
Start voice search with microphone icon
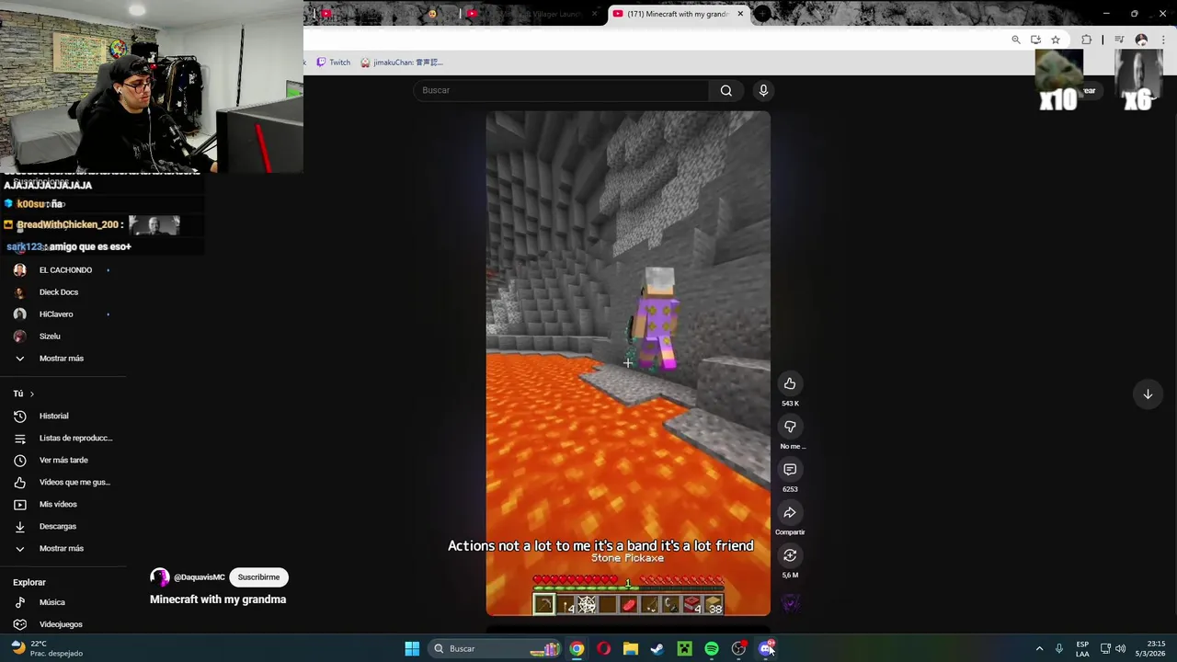click(x=763, y=90)
